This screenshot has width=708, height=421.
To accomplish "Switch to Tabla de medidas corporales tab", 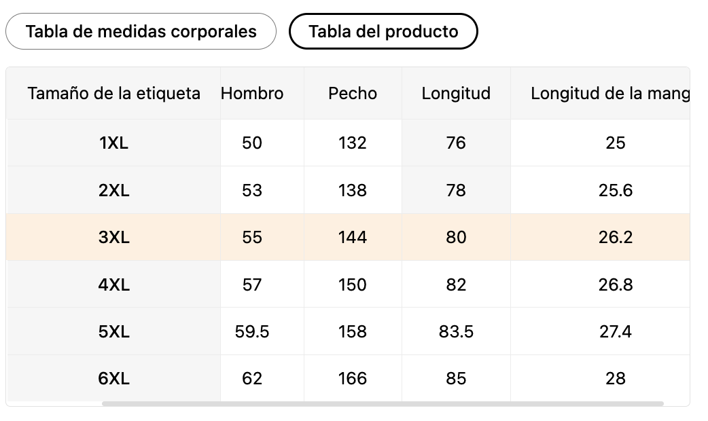I will 141,31.
